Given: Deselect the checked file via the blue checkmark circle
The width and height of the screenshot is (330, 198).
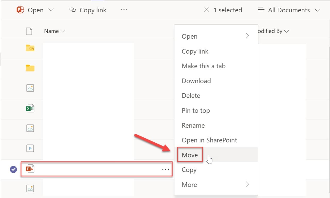Looking at the screenshot, I should pyautogui.click(x=13, y=169).
